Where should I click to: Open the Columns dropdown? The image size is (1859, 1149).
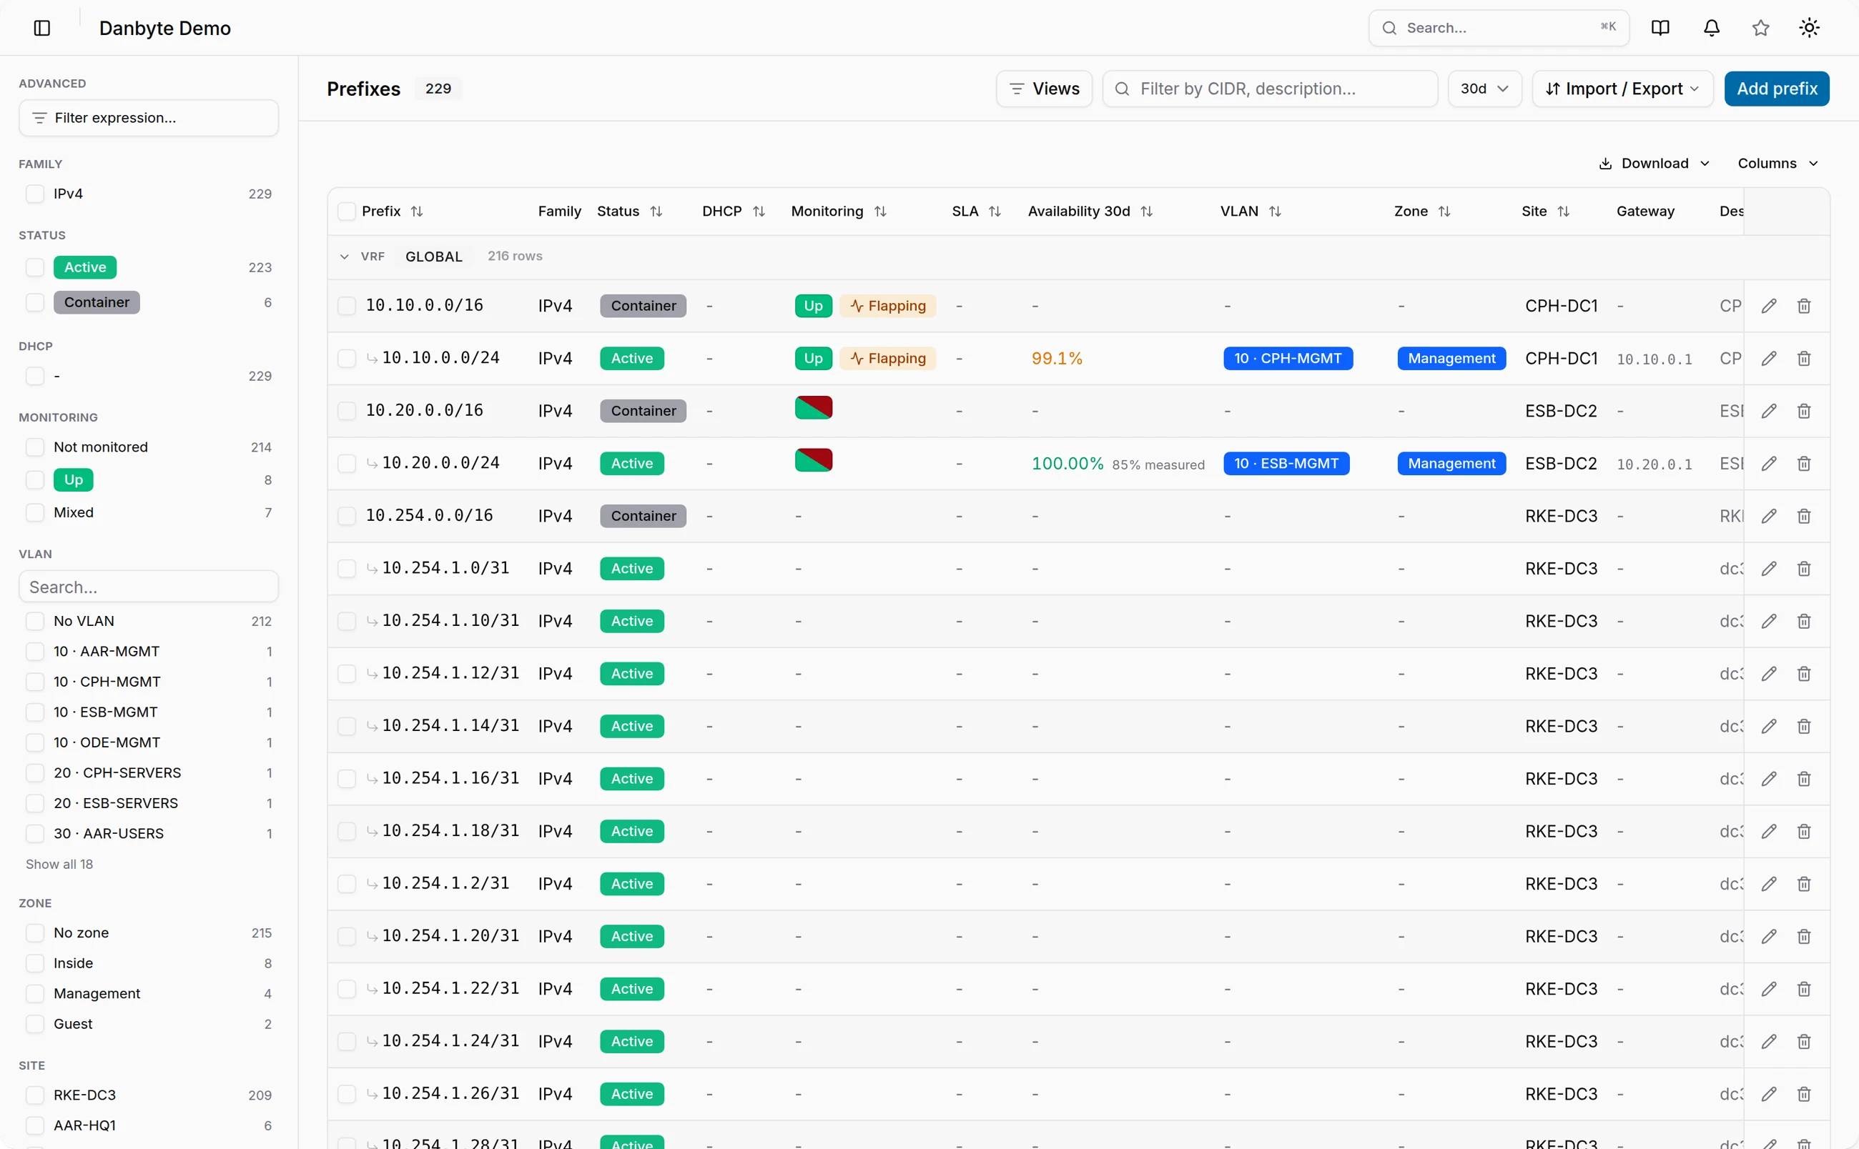pos(1777,164)
